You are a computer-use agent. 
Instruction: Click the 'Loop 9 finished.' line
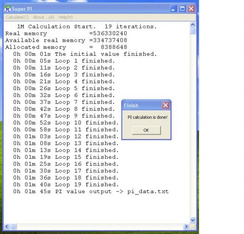[64, 116]
